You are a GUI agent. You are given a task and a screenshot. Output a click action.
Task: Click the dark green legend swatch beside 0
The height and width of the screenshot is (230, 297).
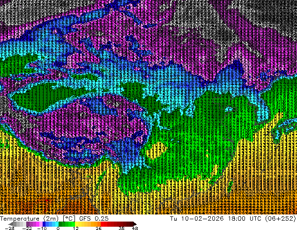[x=60, y=224]
